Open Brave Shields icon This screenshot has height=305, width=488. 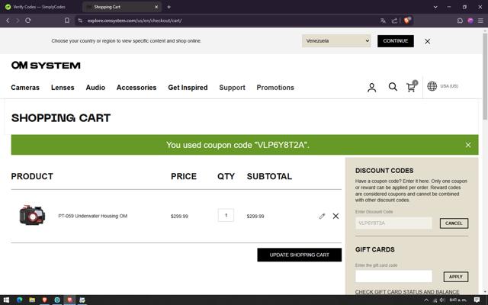click(407, 21)
